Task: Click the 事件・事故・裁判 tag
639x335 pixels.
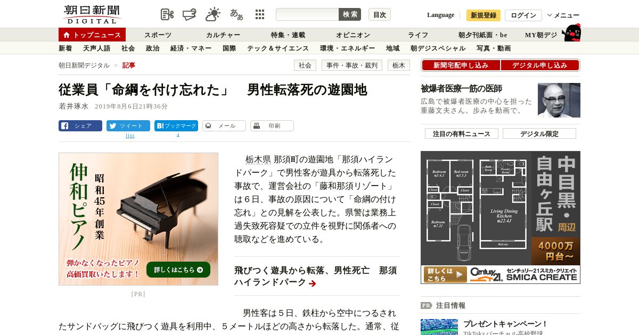Action: click(352, 65)
